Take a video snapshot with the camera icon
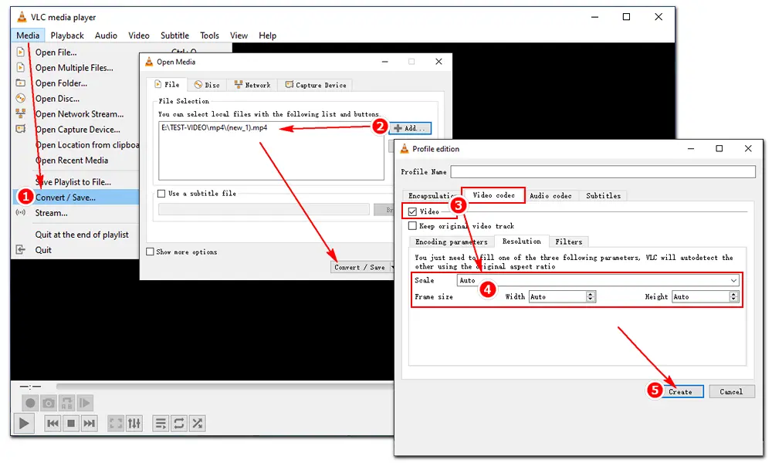772x463 pixels. point(49,403)
